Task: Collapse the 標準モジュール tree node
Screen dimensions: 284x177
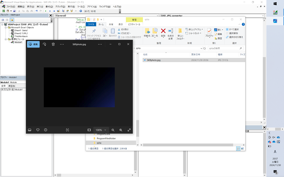Action: (x=6, y=39)
